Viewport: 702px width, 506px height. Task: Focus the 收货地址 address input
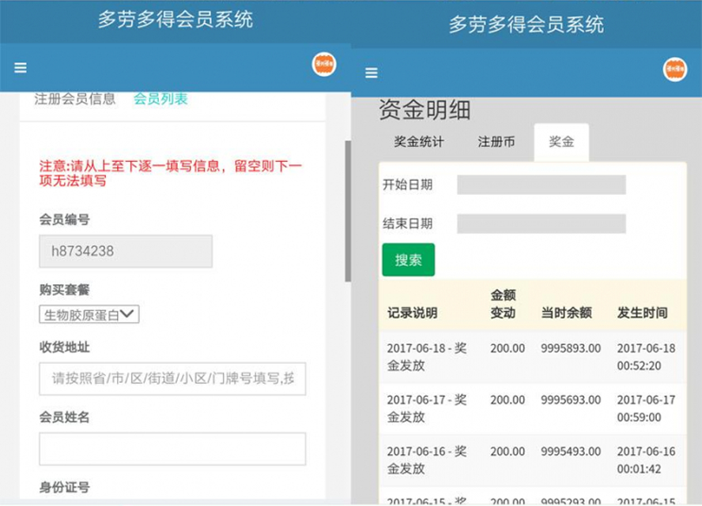[x=172, y=379]
